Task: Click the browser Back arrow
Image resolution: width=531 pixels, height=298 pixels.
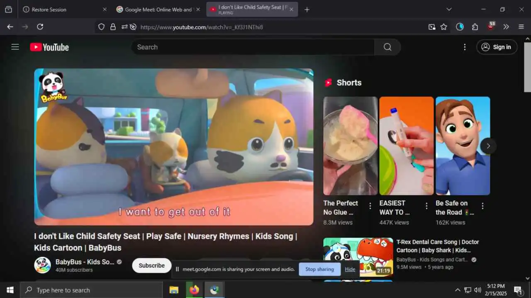Action: coord(10,27)
